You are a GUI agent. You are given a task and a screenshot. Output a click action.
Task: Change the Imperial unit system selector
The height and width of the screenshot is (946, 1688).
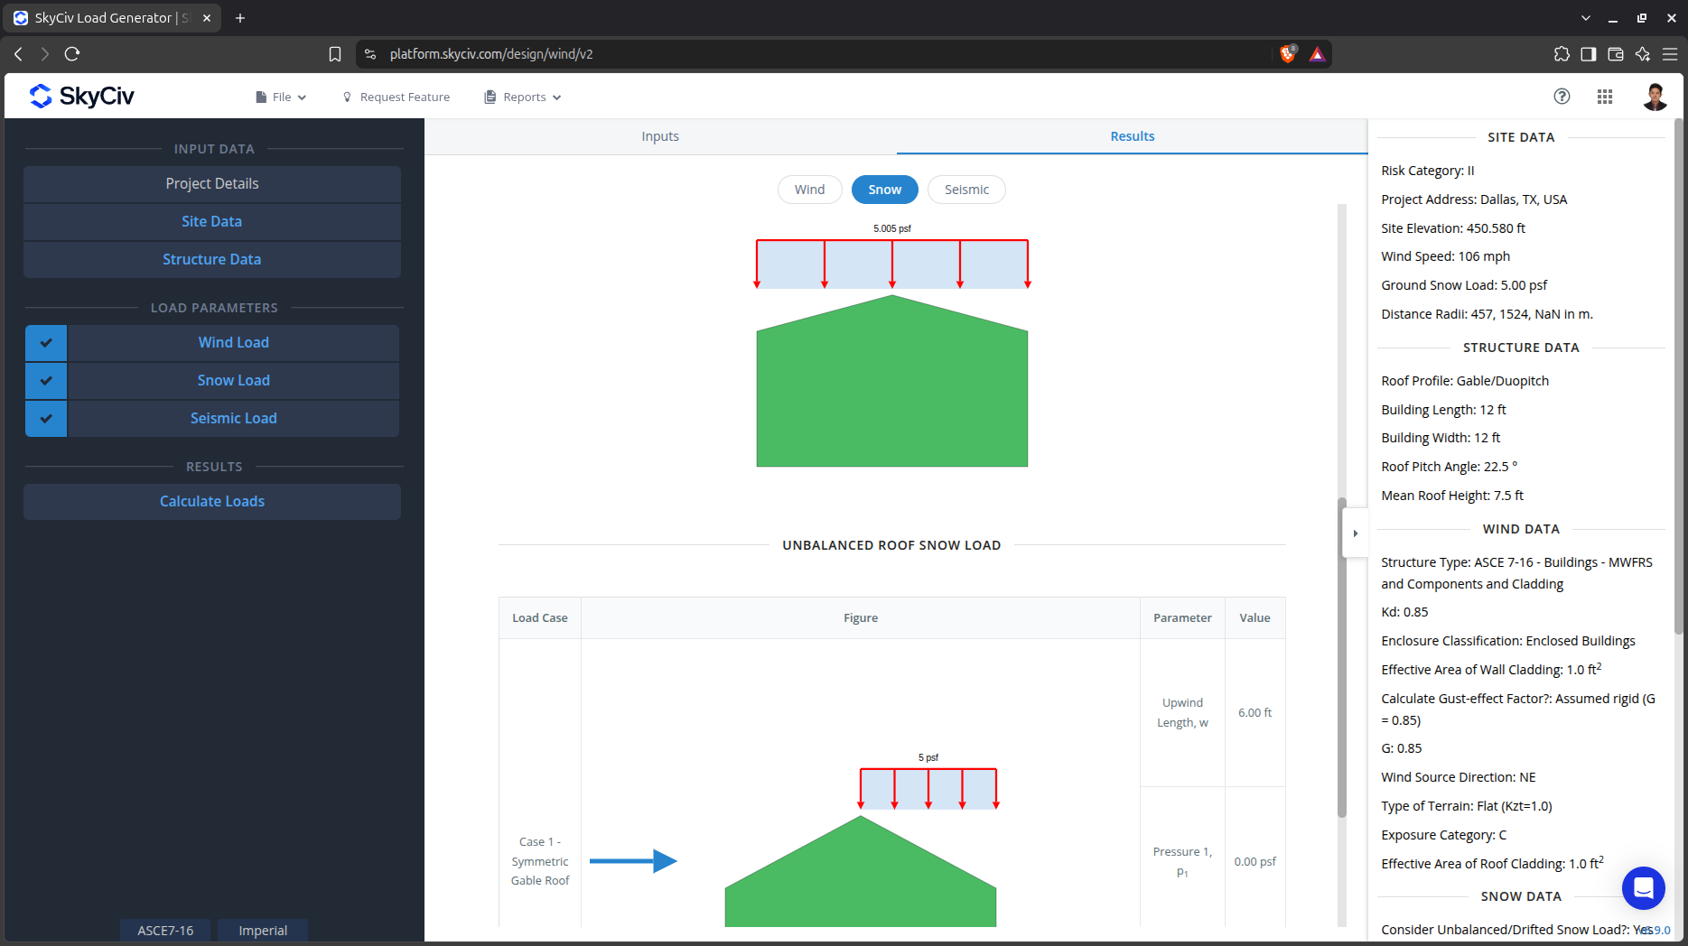pos(263,930)
